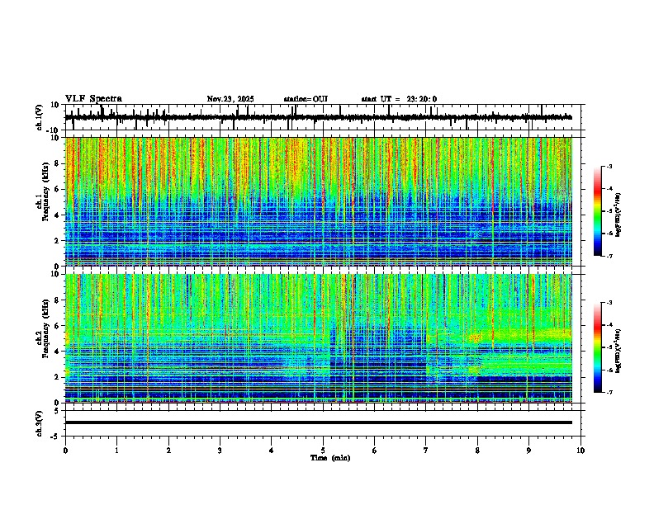Image resolution: width=654 pixels, height=505 pixels.
Task: Click time axis tick label "6"
Action: (x=375, y=451)
